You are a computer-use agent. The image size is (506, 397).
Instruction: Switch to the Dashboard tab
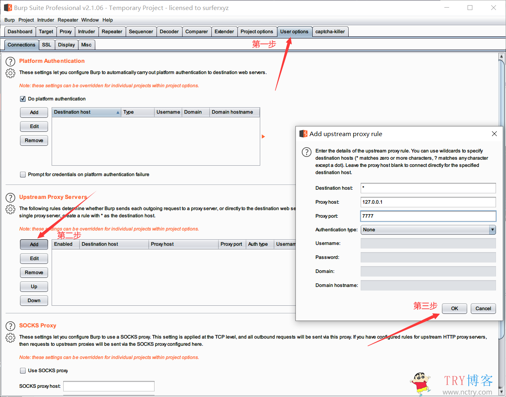coord(20,32)
